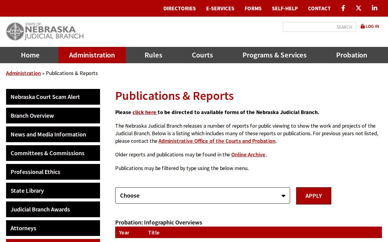Click the 'Probation: Infographic Overviews' table caption
Viewport: 388px width, 242px height.
[159, 222]
